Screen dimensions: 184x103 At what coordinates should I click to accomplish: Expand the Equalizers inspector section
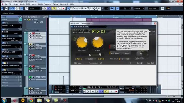[x=11, y=77]
